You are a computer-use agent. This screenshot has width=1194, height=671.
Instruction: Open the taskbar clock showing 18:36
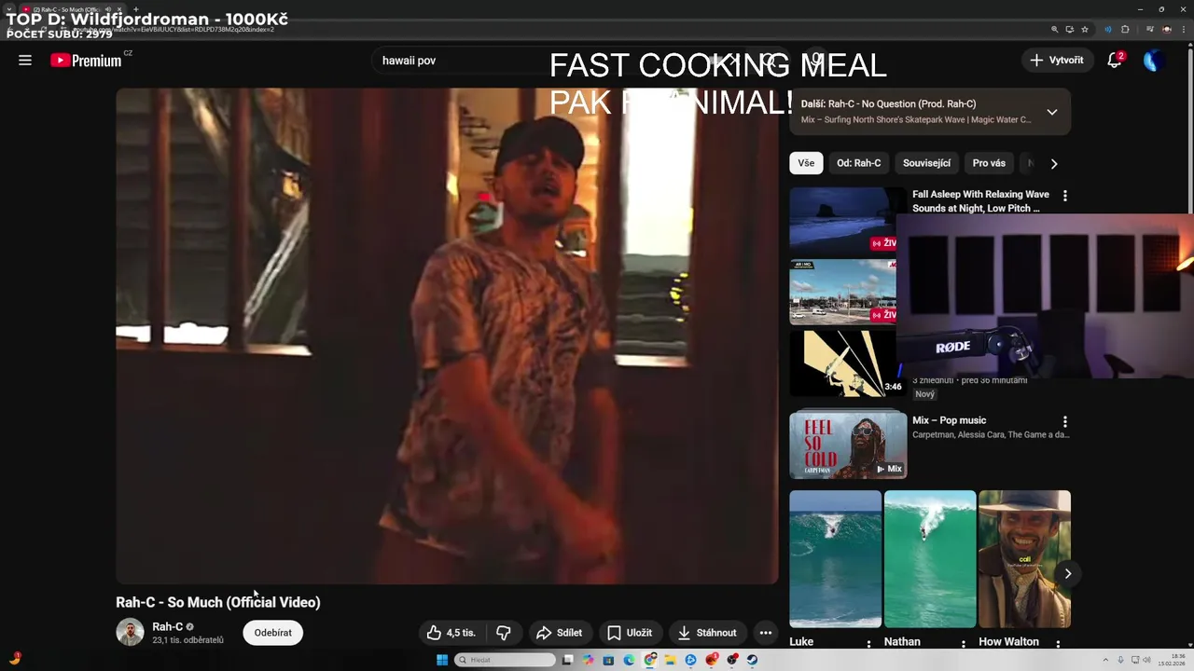(x=1173, y=660)
